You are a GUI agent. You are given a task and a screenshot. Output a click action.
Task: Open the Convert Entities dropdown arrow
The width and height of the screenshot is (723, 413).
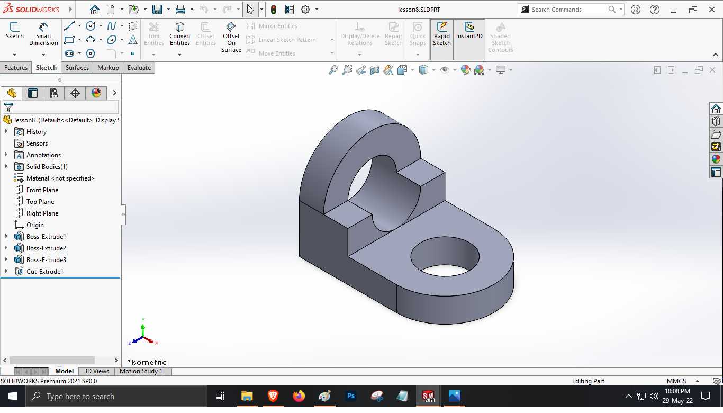(x=179, y=55)
